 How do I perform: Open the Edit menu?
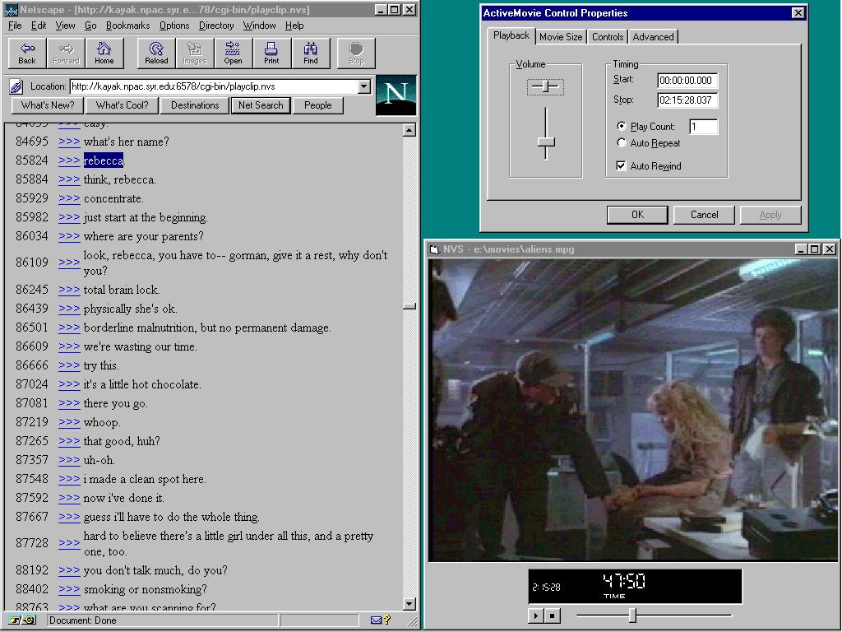tap(39, 26)
